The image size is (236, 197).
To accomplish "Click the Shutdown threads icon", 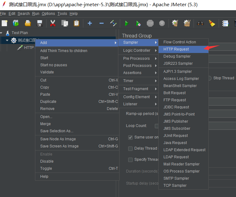I will 162,23.
